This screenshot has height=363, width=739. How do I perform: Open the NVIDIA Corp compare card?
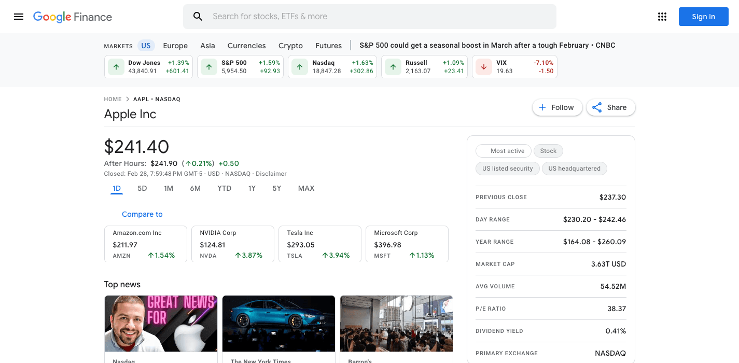pos(233,244)
